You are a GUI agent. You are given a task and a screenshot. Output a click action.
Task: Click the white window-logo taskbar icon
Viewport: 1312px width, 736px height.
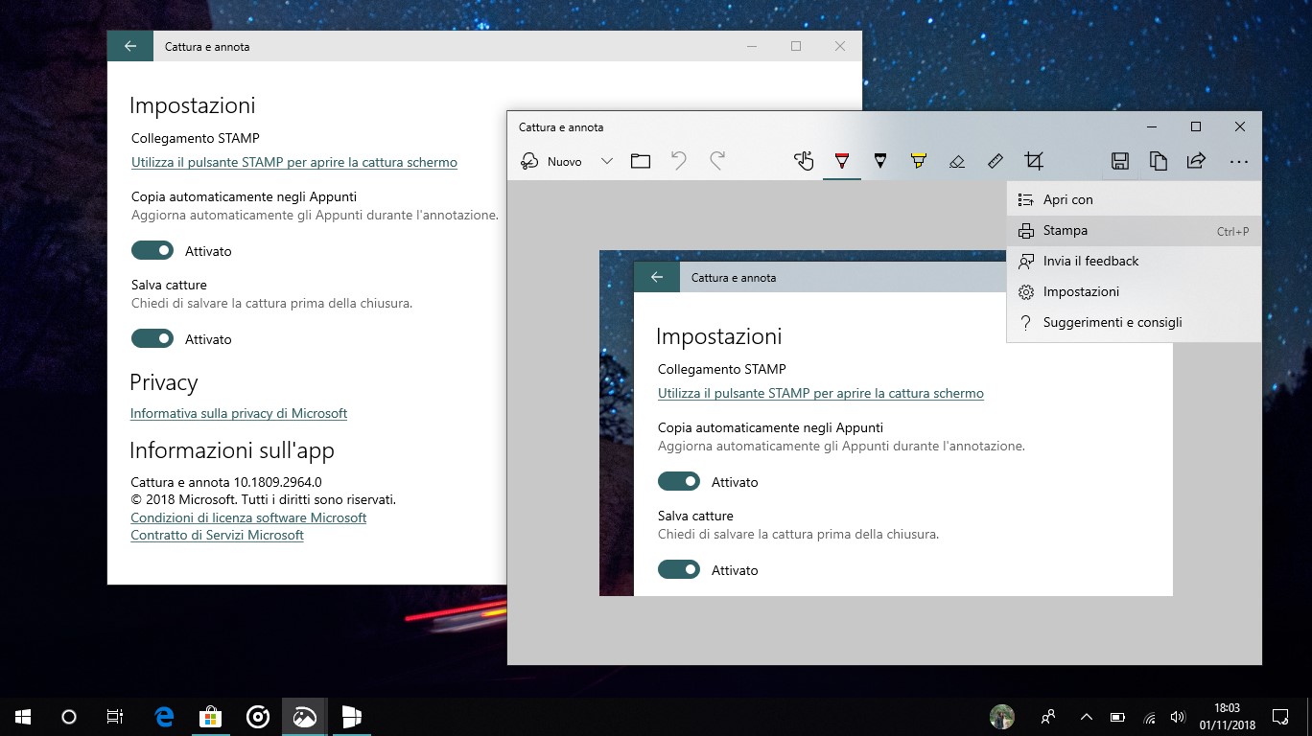pyautogui.click(x=352, y=716)
